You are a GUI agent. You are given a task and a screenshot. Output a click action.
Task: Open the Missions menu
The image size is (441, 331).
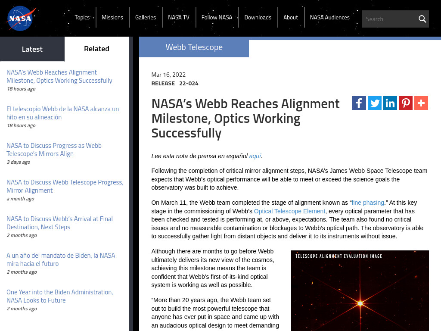coord(112,17)
